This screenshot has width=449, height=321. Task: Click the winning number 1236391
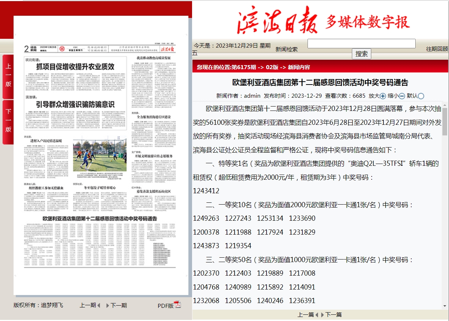(x=302, y=301)
